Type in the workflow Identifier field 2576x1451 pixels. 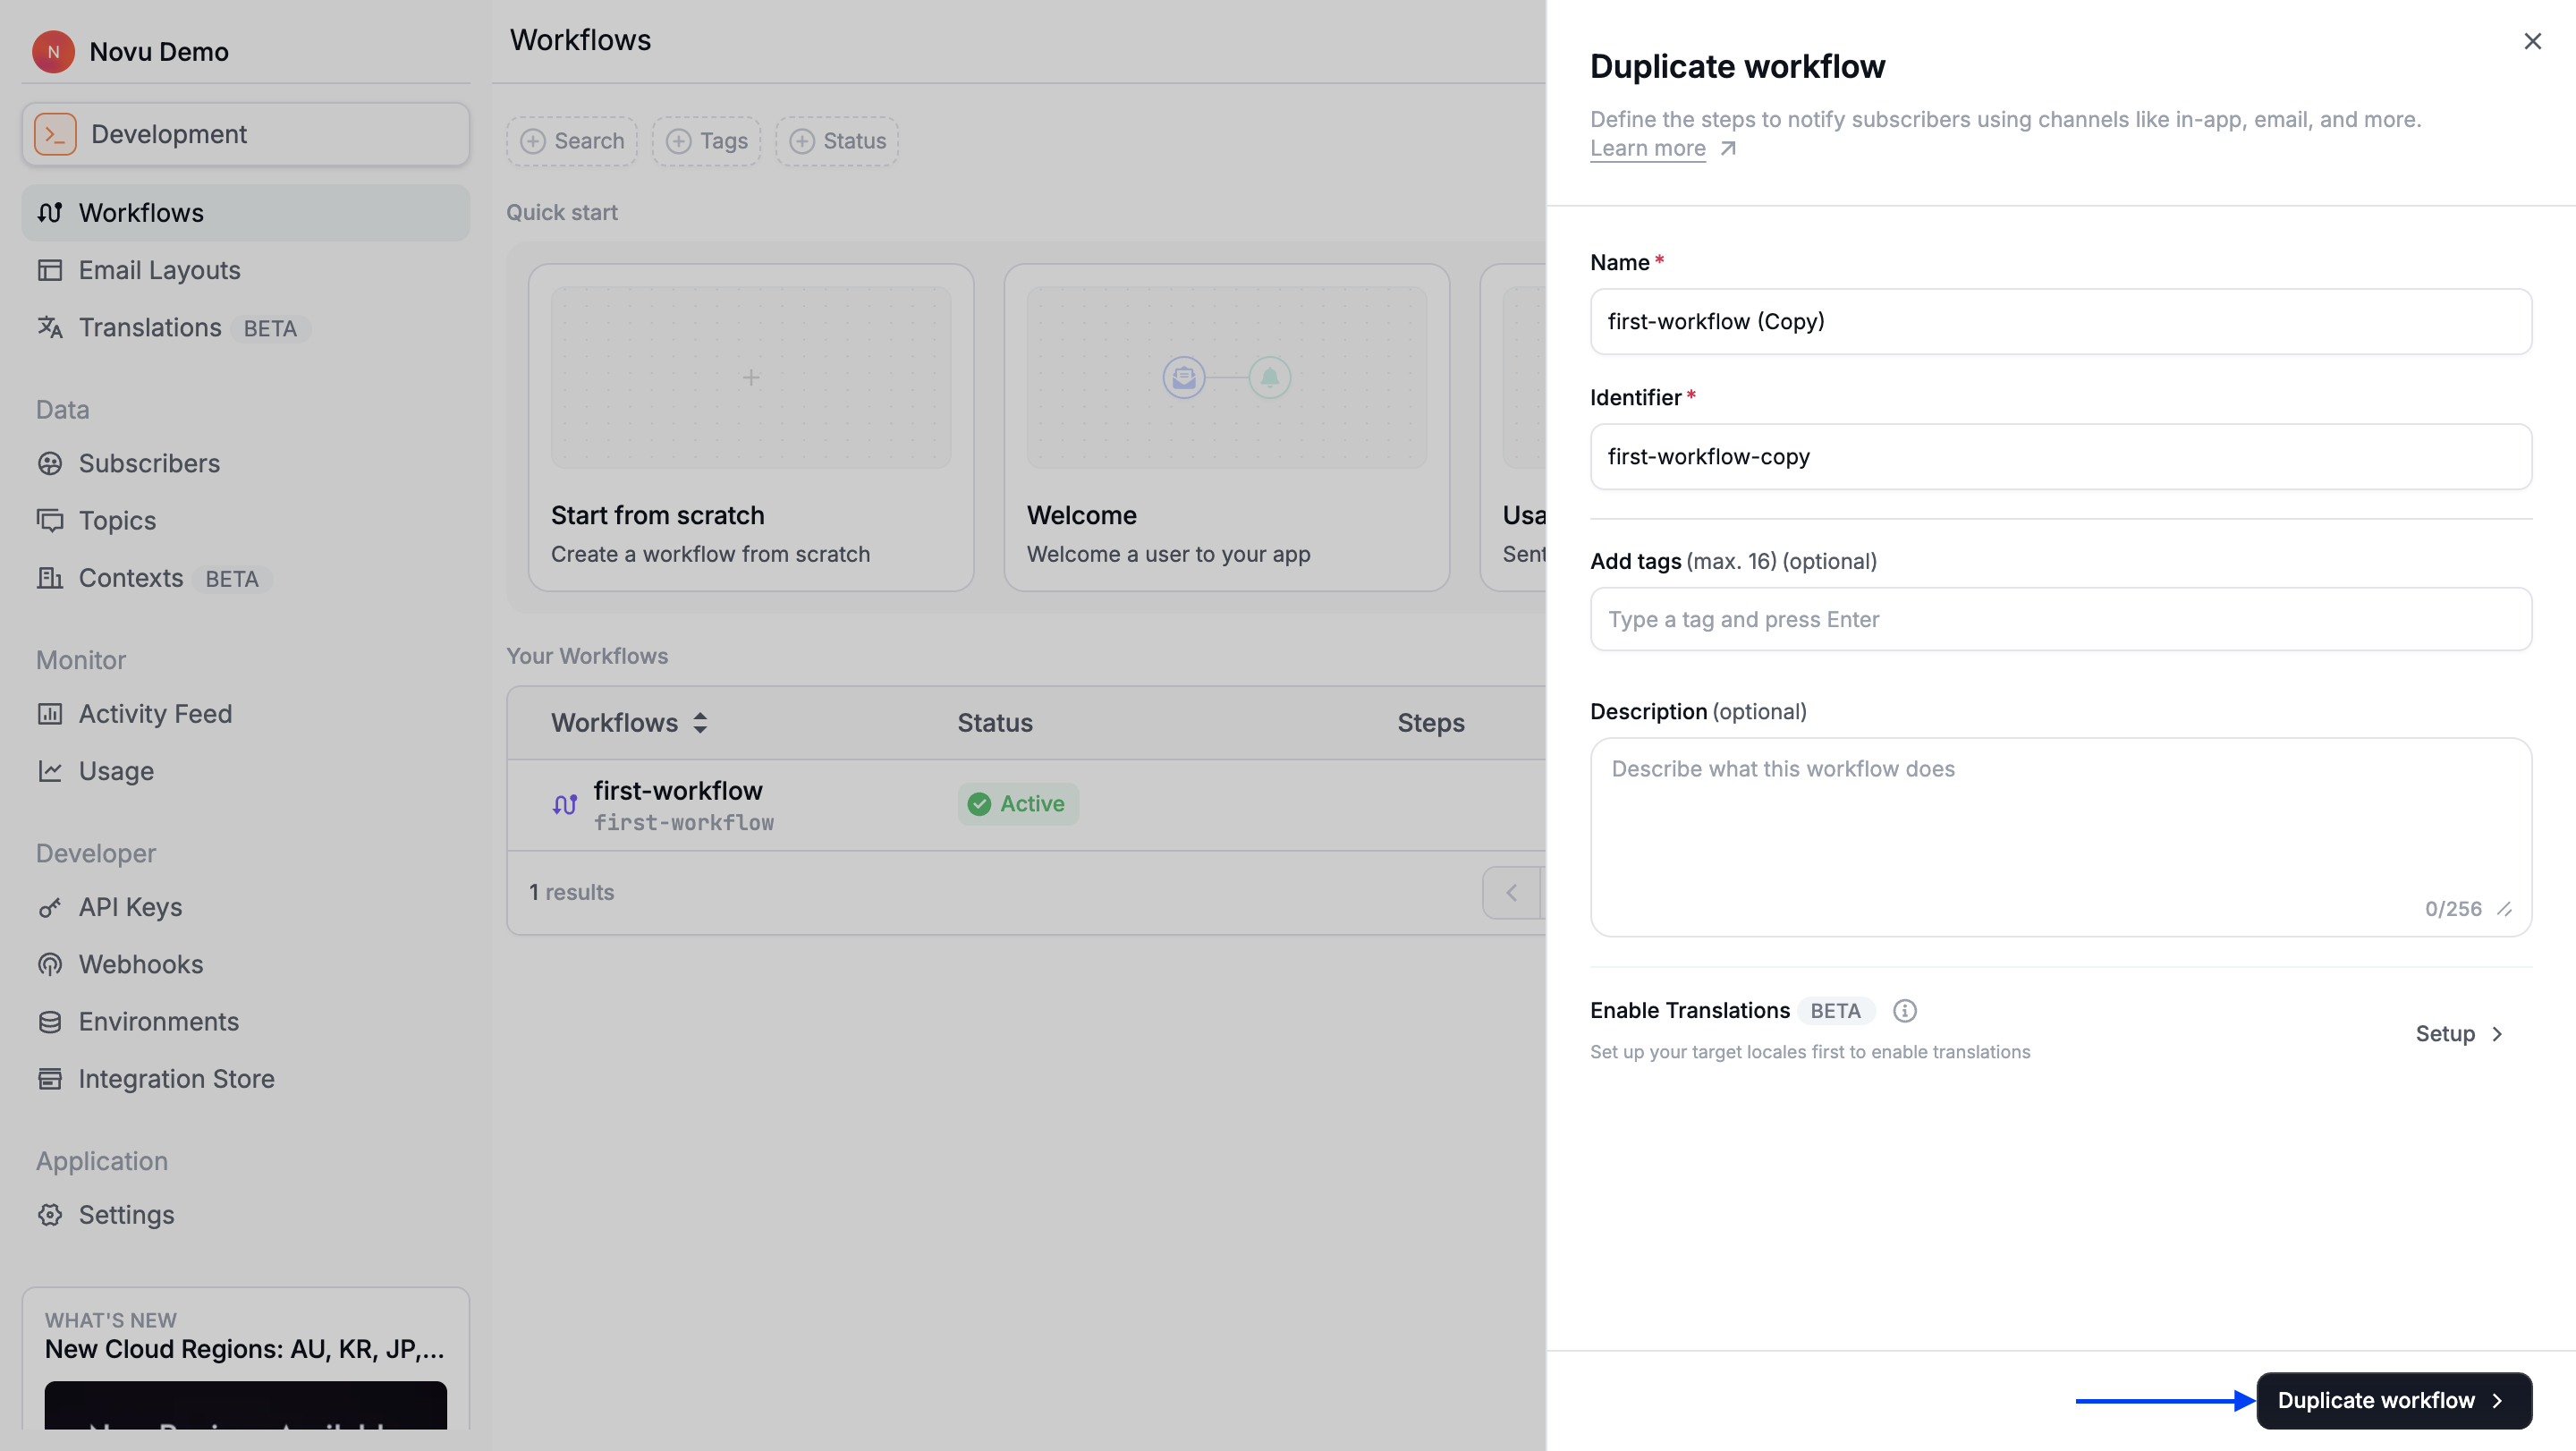2060,457
